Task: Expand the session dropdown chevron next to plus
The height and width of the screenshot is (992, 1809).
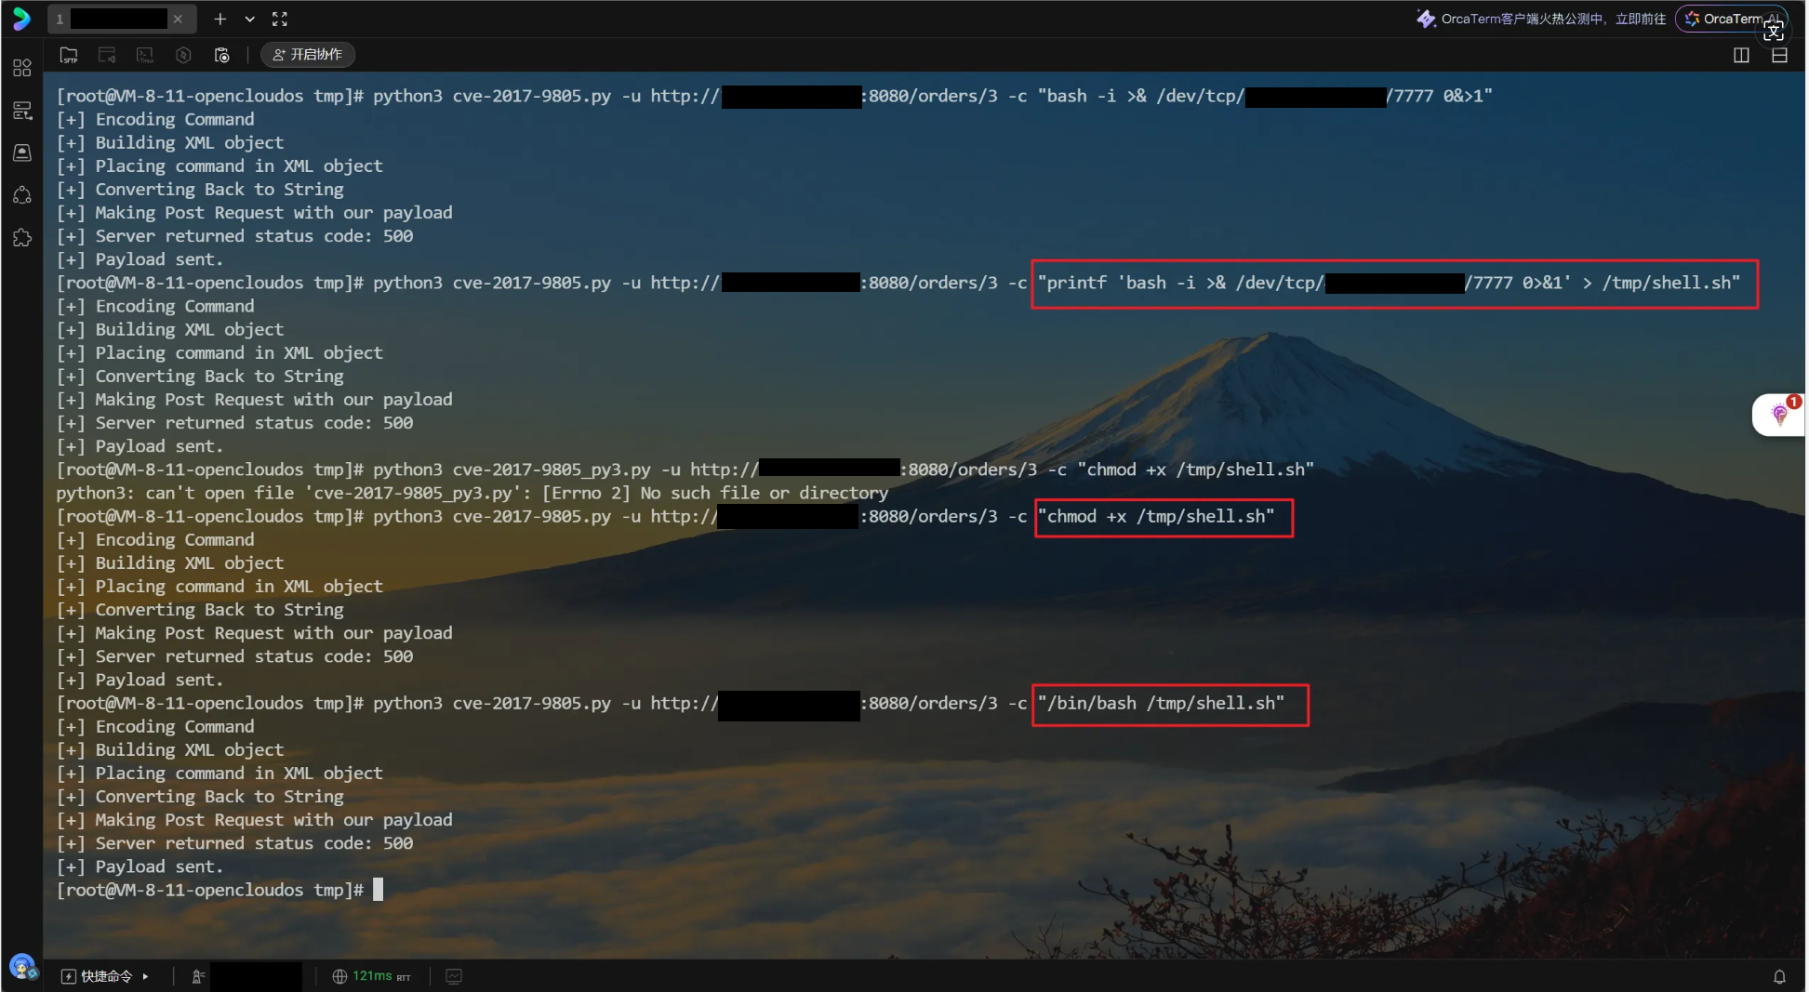Action: point(250,19)
